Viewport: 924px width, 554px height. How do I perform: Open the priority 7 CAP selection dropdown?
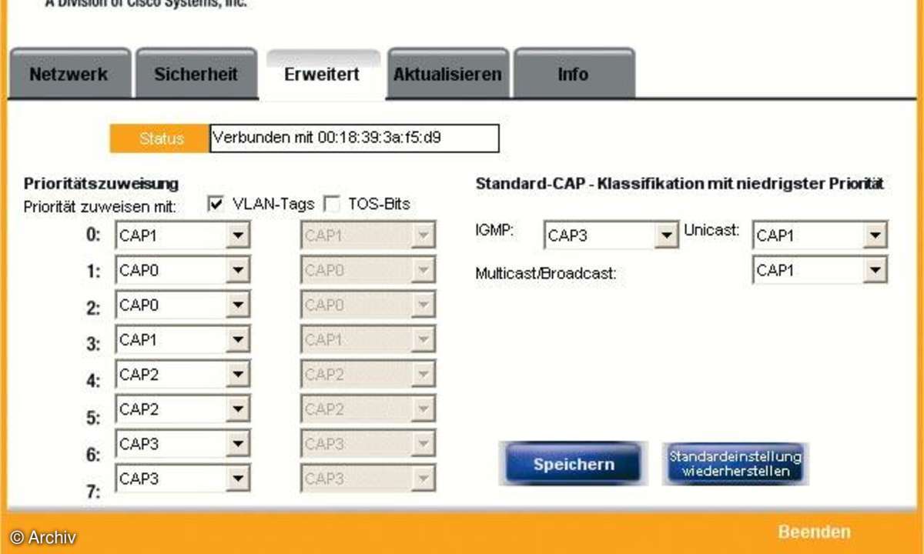(239, 478)
